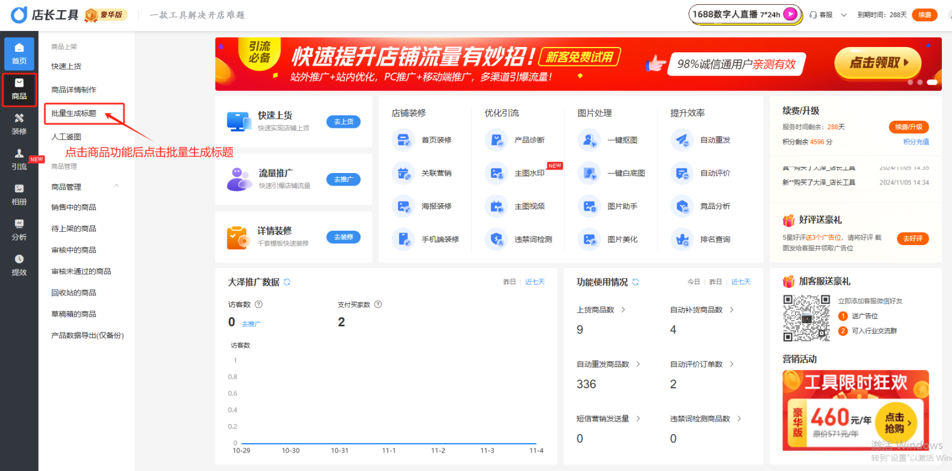Click the 自动评价 icon
Screen dimensions: 952x471
click(682, 173)
